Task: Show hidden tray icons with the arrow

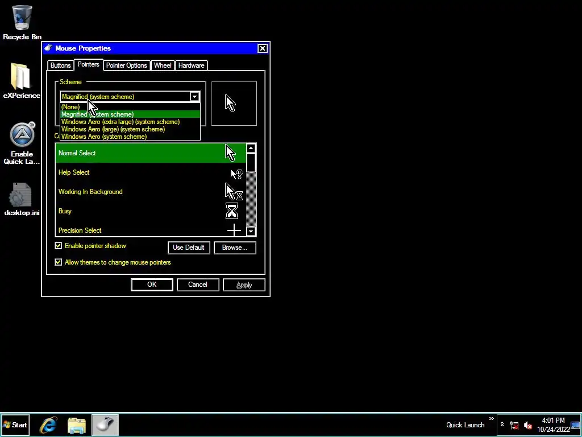Action: pyautogui.click(x=502, y=424)
